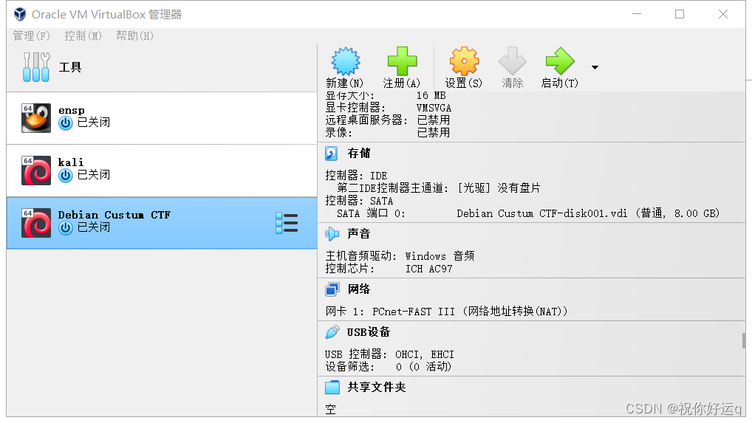Click the 共享文件夹 folder icon
Image resolution: width=752 pixels, height=423 pixels.
point(332,387)
